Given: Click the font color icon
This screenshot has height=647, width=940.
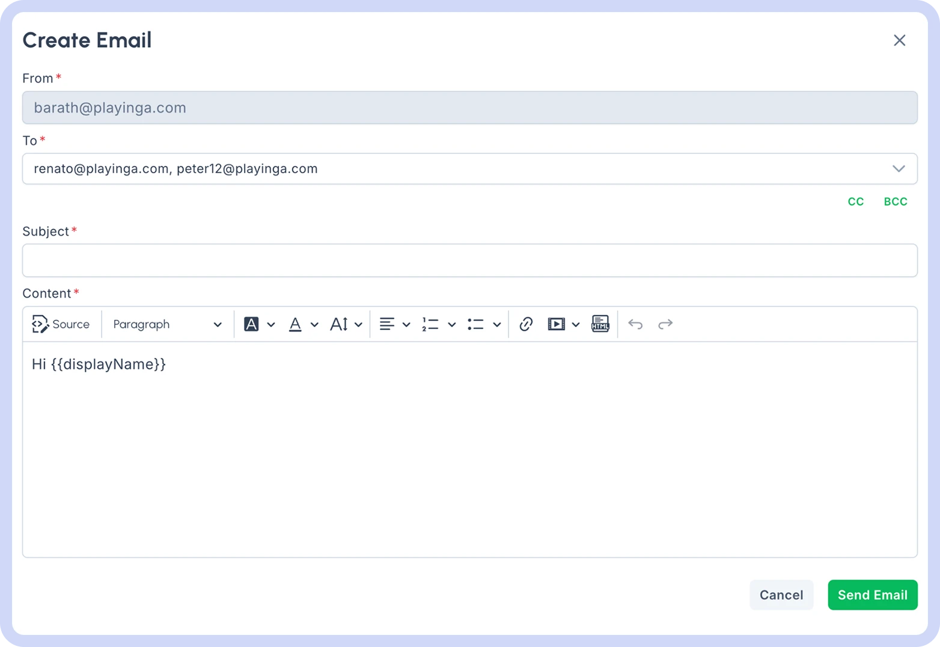Looking at the screenshot, I should point(295,324).
